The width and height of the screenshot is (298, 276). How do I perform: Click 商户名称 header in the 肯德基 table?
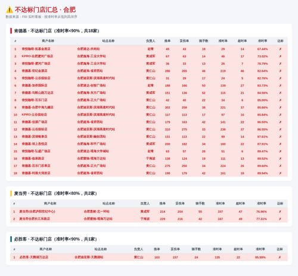pos(48,41)
